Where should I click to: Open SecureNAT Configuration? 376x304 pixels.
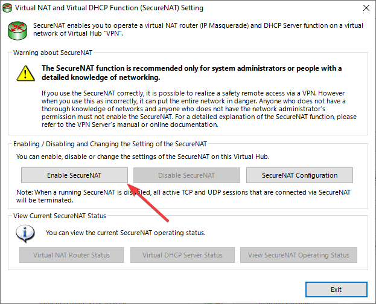(299, 175)
